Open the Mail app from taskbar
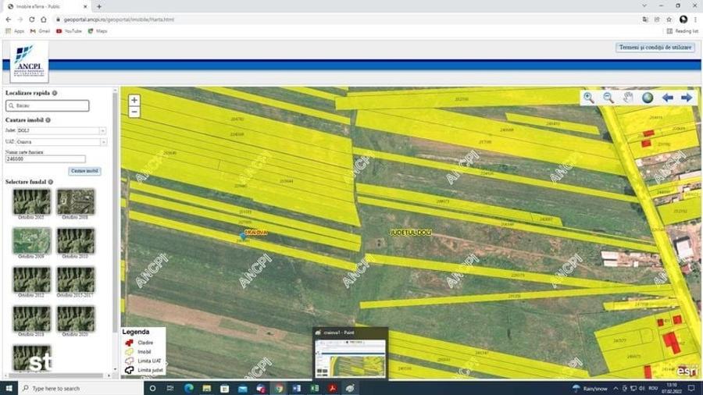703x395 pixels. click(x=243, y=388)
